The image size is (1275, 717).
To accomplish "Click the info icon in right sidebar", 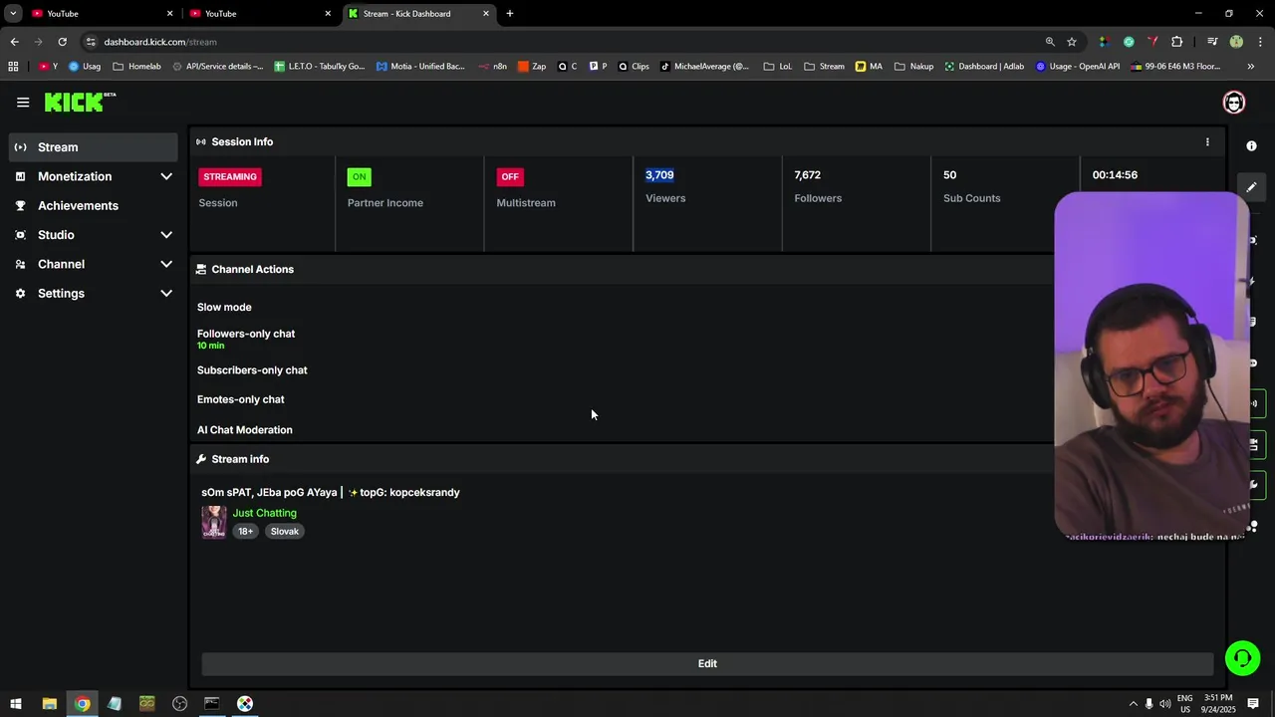I will [x=1251, y=145].
